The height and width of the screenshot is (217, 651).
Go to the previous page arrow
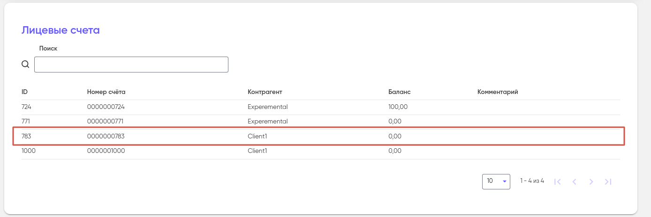click(x=574, y=182)
